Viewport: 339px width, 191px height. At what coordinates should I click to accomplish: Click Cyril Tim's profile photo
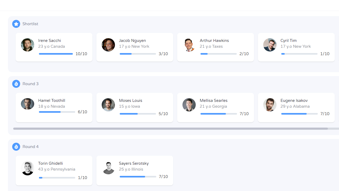pos(270,45)
